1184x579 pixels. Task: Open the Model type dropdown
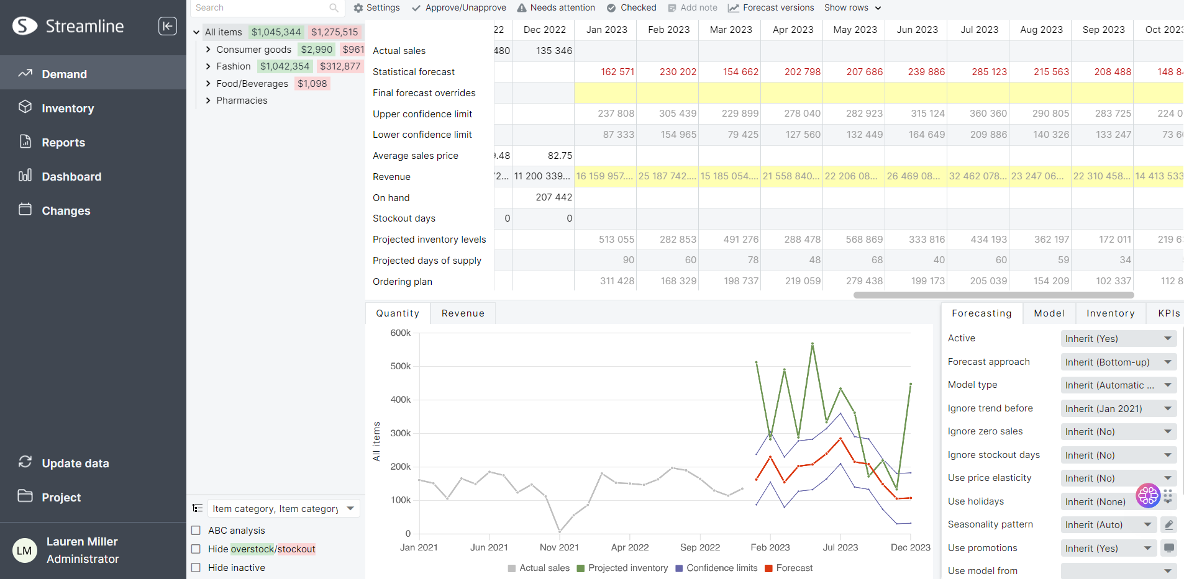coord(1119,385)
